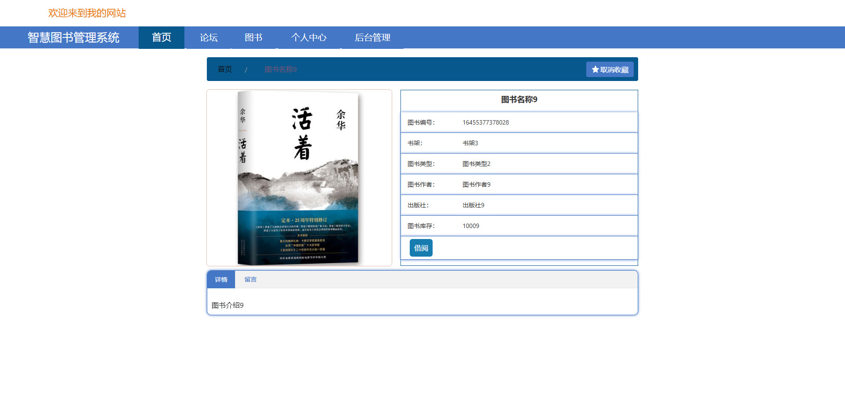845x401 pixels.
Task: Open the 个人中心 navigation menu item
Action: click(309, 37)
